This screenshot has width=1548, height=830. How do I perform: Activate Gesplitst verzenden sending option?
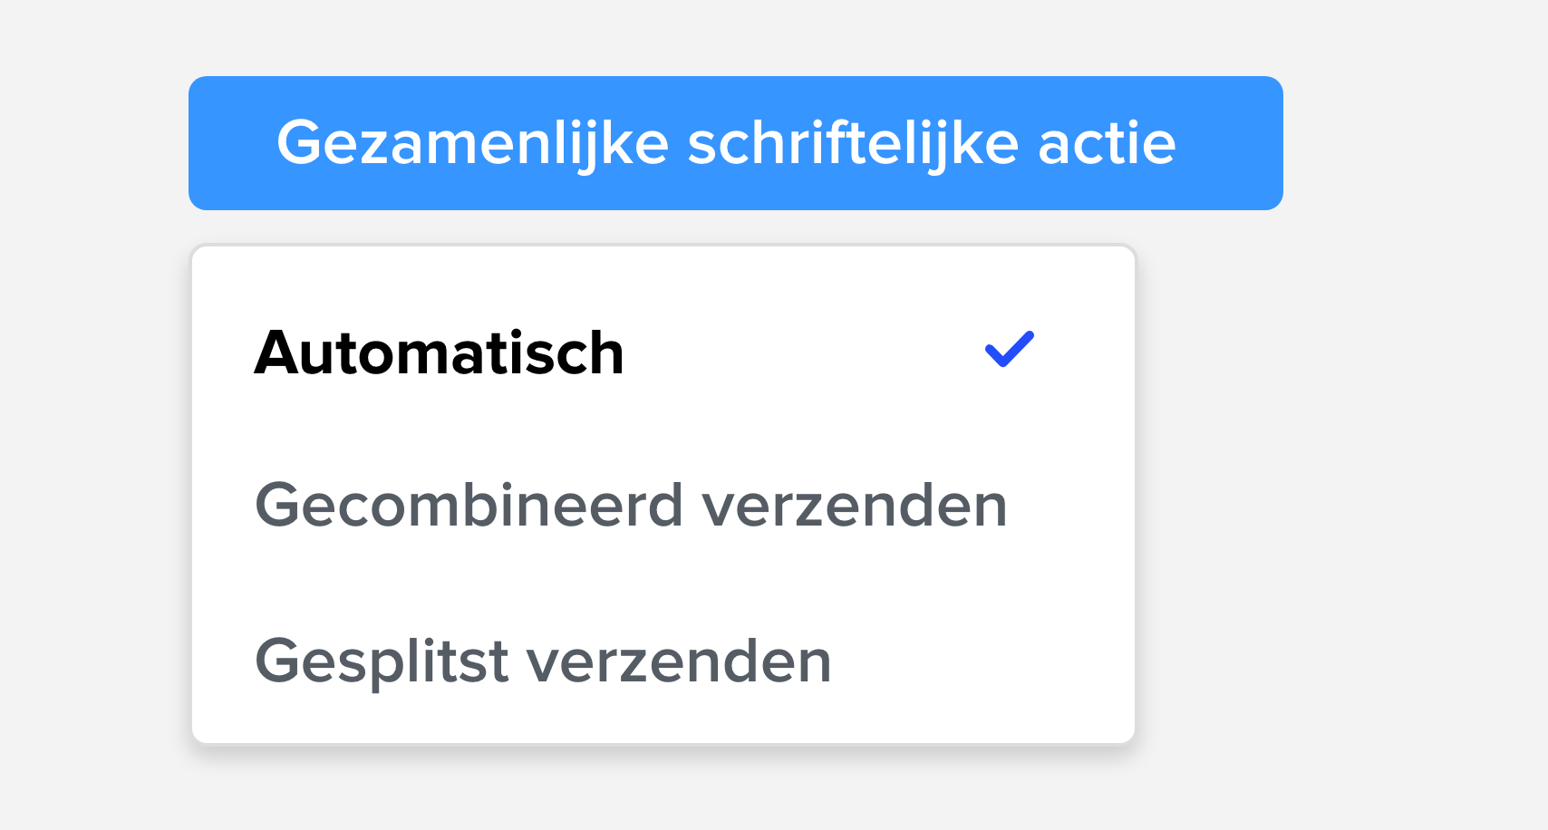click(x=544, y=661)
